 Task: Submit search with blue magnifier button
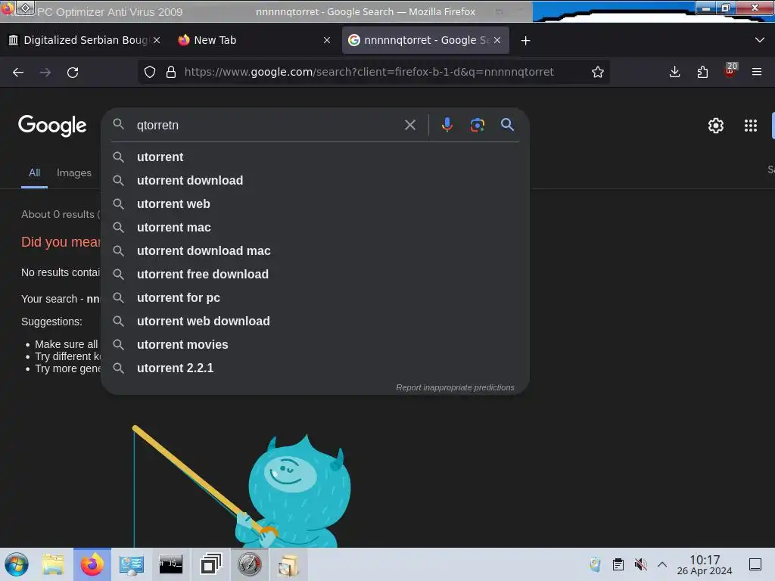click(507, 125)
